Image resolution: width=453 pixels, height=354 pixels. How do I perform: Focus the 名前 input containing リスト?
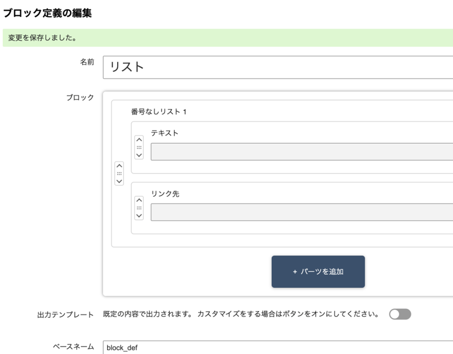coord(277,67)
